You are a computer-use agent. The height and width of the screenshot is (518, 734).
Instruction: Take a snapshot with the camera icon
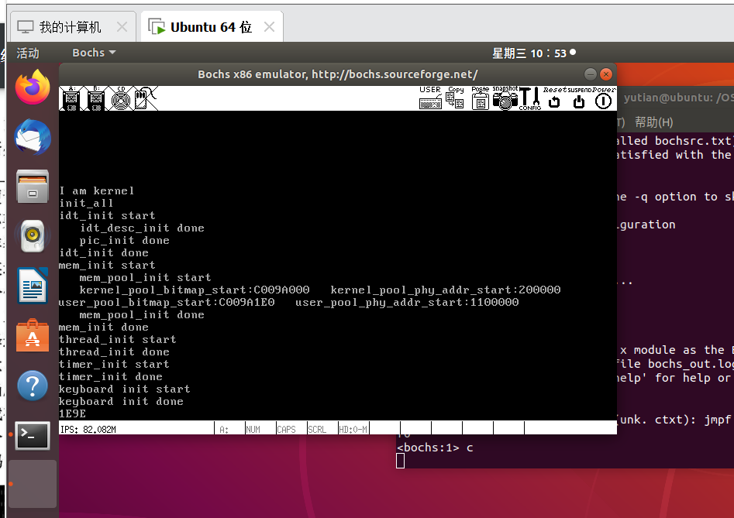pos(505,98)
